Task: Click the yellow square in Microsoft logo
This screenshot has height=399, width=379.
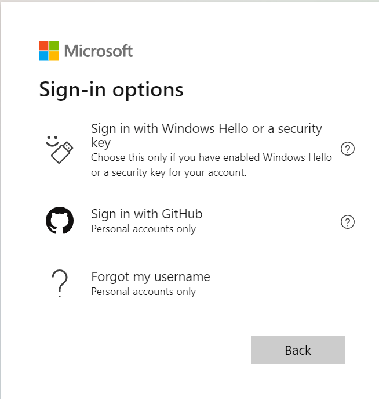Action: 54,56
